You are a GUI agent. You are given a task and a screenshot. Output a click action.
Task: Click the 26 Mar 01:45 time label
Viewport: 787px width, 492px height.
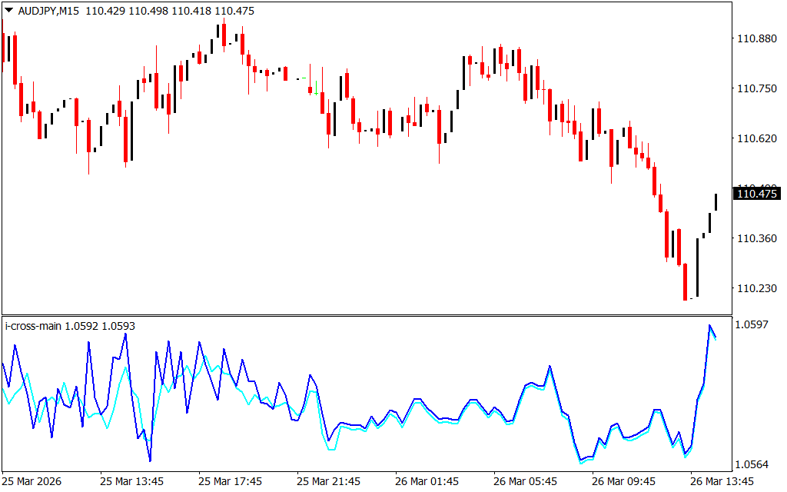pos(427,481)
